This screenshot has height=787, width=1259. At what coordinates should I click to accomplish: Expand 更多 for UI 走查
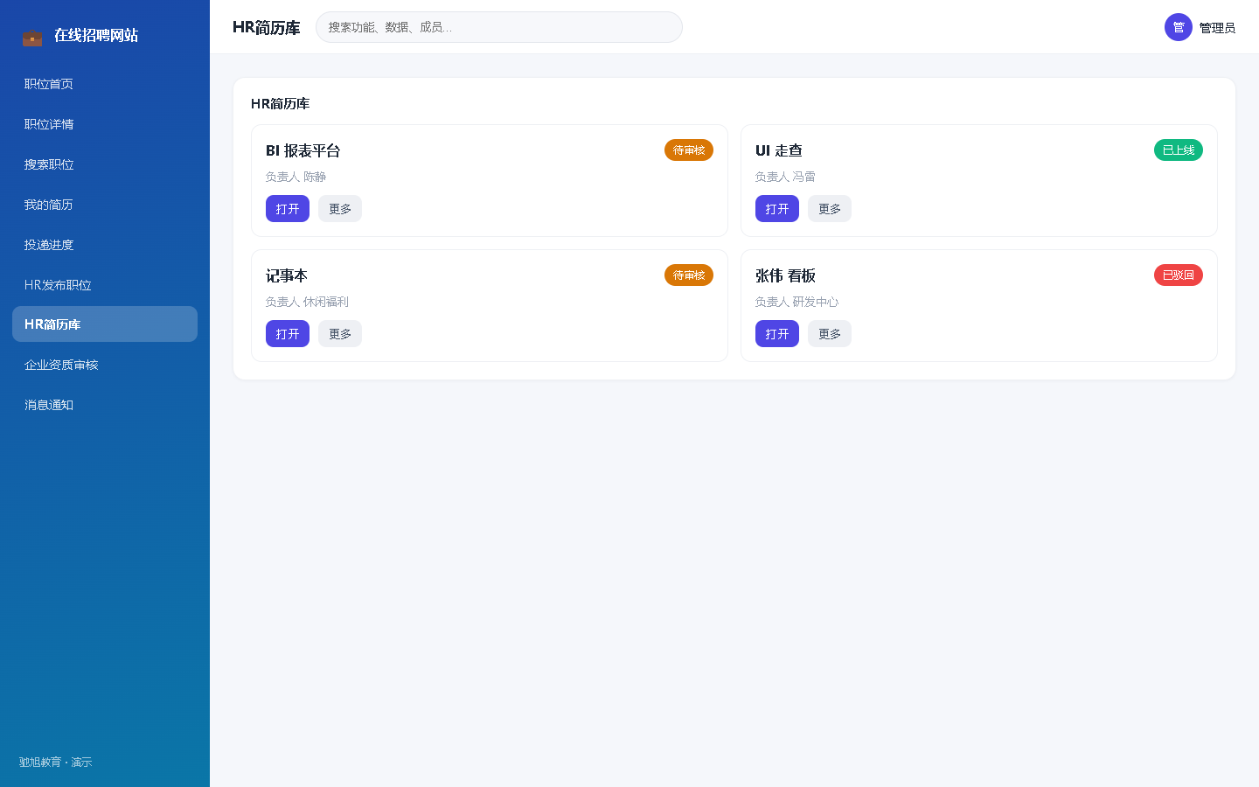pos(830,209)
